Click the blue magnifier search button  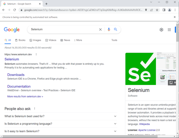[x=116, y=29]
